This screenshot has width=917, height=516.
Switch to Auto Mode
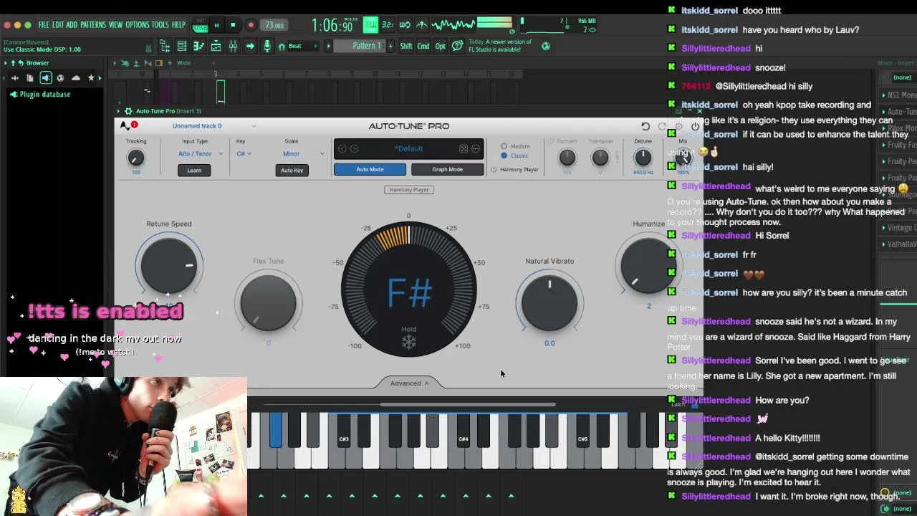pyautogui.click(x=370, y=170)
